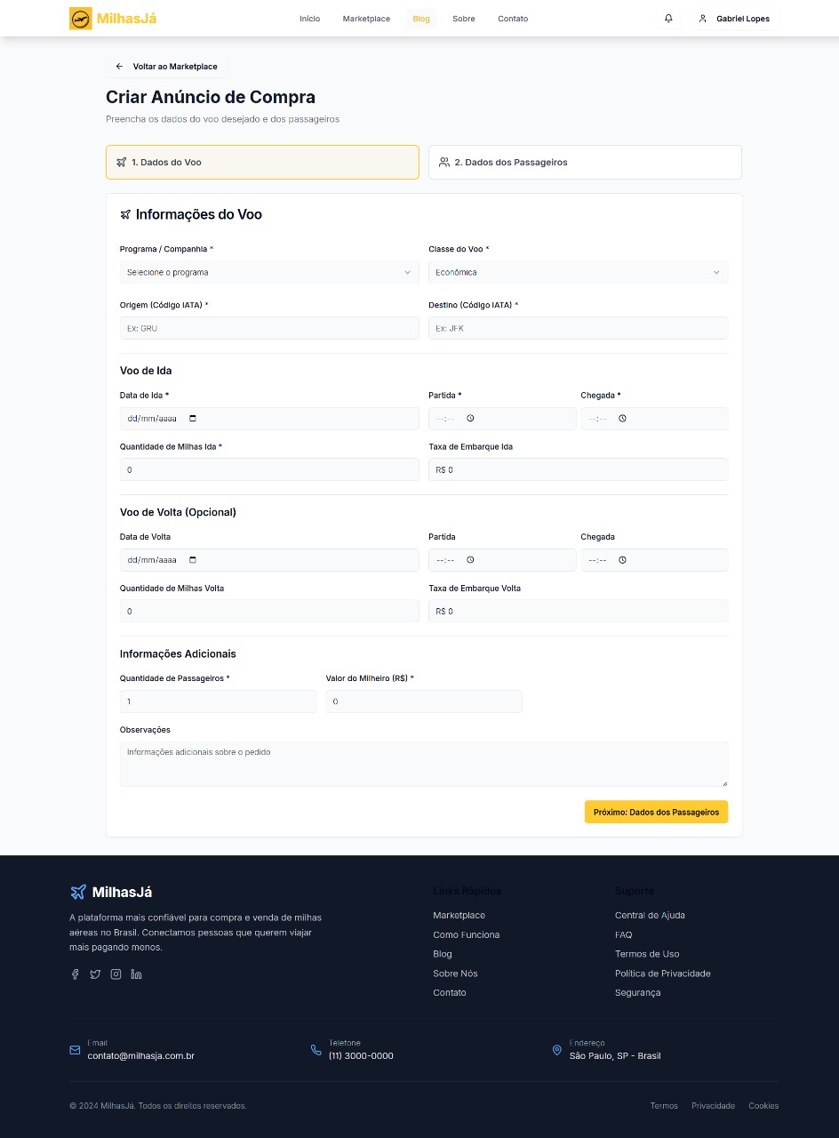This screenshot has width=839, height=1138.
Task: Click clock icon in Voo de Volta Chegada
Action: [x=622, y=560]
